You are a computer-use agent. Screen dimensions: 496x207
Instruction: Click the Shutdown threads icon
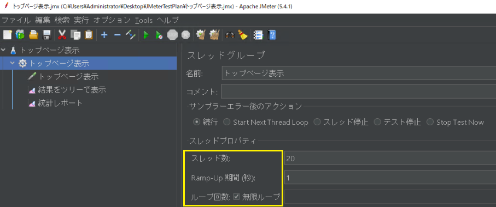click(x=186, y=35)
